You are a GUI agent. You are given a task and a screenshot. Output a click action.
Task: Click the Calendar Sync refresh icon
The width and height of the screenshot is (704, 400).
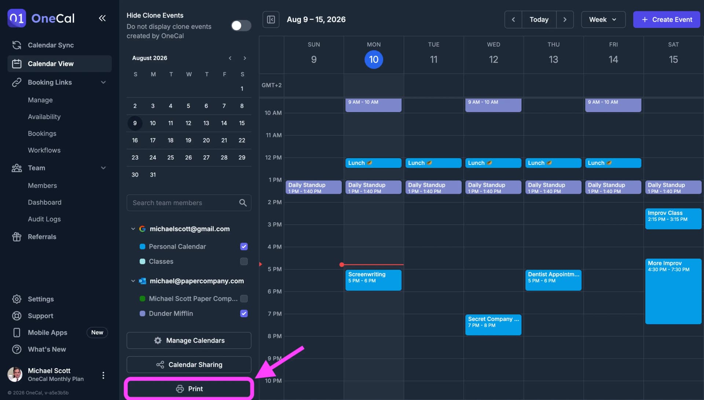pyautogui.click(x=16, y=45)
